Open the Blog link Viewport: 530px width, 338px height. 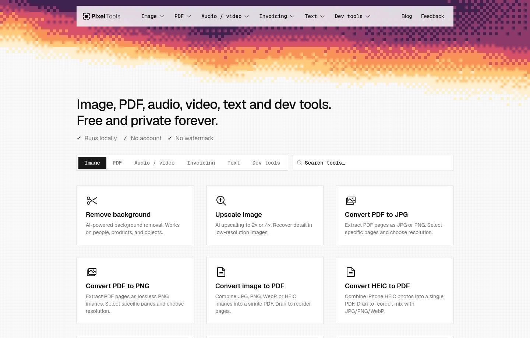(x=407, y=16)
